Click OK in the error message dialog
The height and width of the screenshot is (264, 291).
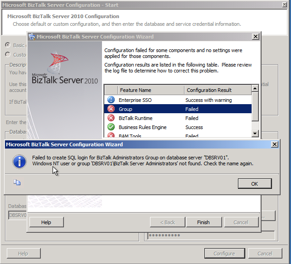click(x=255, y=183)
